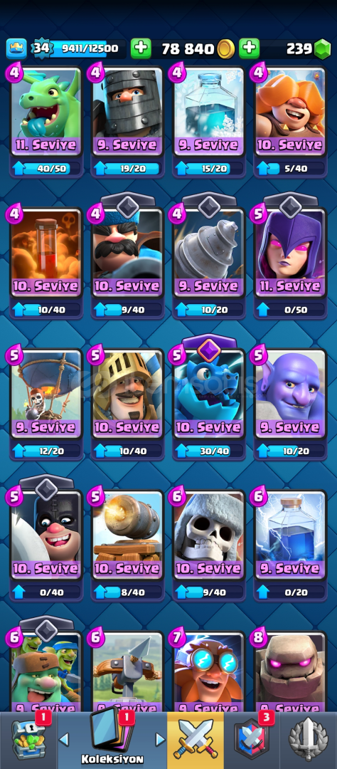This screenshot has height=769, width=337.
Task: Select the Baby Dragon card at 11. Seviye
Action: [x=46, y=112]
